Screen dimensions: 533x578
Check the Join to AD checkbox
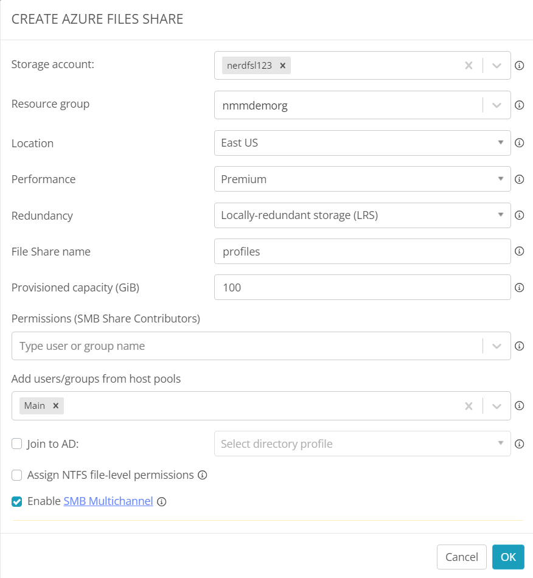[17, 444]
